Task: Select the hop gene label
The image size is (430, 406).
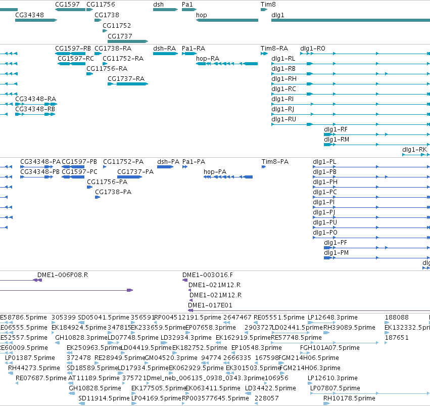Action: click(201, 15)
